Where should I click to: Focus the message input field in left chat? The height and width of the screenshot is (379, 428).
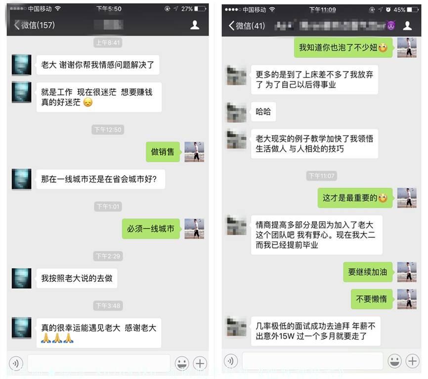(x=99, y=363)
